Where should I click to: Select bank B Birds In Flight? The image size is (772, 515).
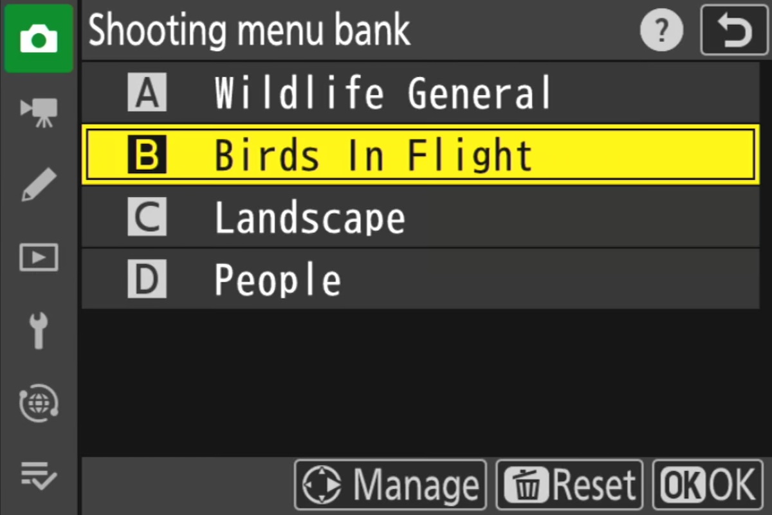[421, 154]
